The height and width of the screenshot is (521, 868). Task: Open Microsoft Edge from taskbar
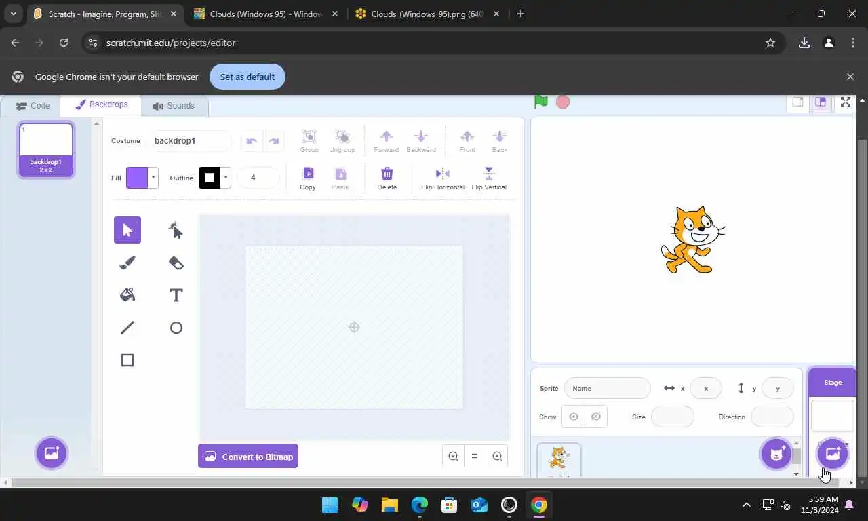419,505
